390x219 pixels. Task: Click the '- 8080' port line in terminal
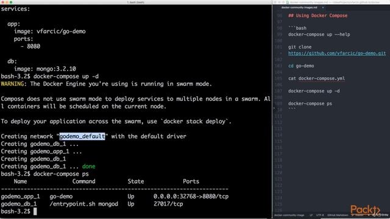pyautogui.click(x=30, y=46)
